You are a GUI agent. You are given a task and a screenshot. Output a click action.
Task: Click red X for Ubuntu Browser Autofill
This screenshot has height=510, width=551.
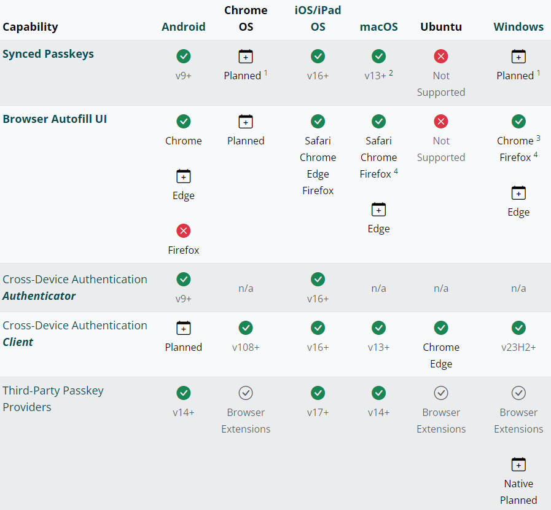click(440, 121)
